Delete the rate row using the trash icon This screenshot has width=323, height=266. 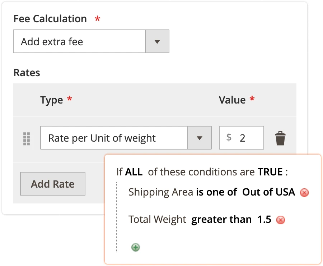pos(280,137)
